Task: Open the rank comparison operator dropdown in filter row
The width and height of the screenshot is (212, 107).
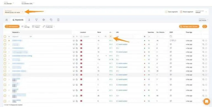Action: 99,36
